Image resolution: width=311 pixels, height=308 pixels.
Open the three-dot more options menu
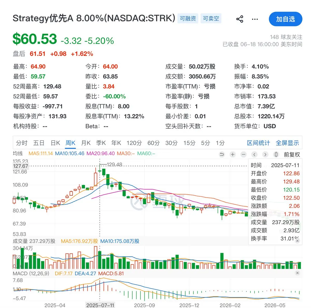tap(255, 19)
